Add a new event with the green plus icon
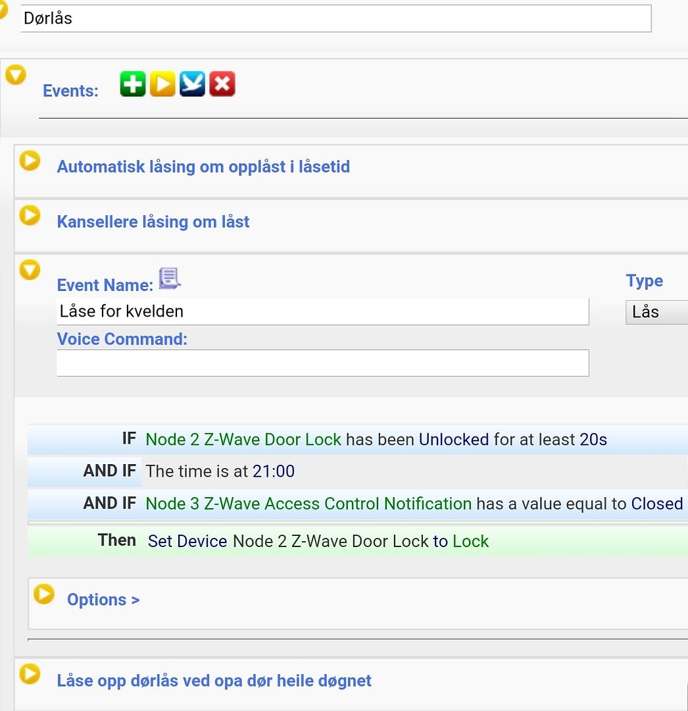Screen dimensions: 688x711 (132, 84)
